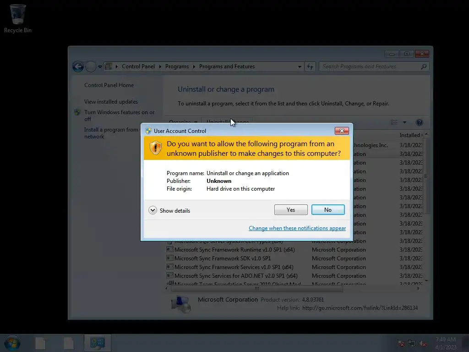Click Control Panel taskbar button
This screenshot has width=469, height=352.
(98, 343)
